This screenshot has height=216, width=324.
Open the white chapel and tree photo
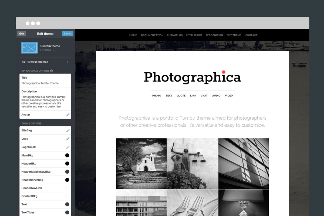point(141,163)
